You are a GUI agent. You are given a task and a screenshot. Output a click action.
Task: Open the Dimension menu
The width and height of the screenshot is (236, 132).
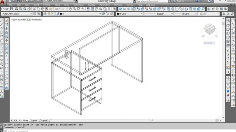[79, 5]
